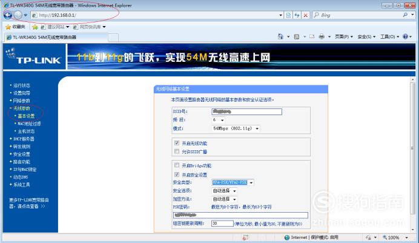Toggle the 开启安全设置 checkbox
This screenshot has width=419, height=243.
pos(177,175)
